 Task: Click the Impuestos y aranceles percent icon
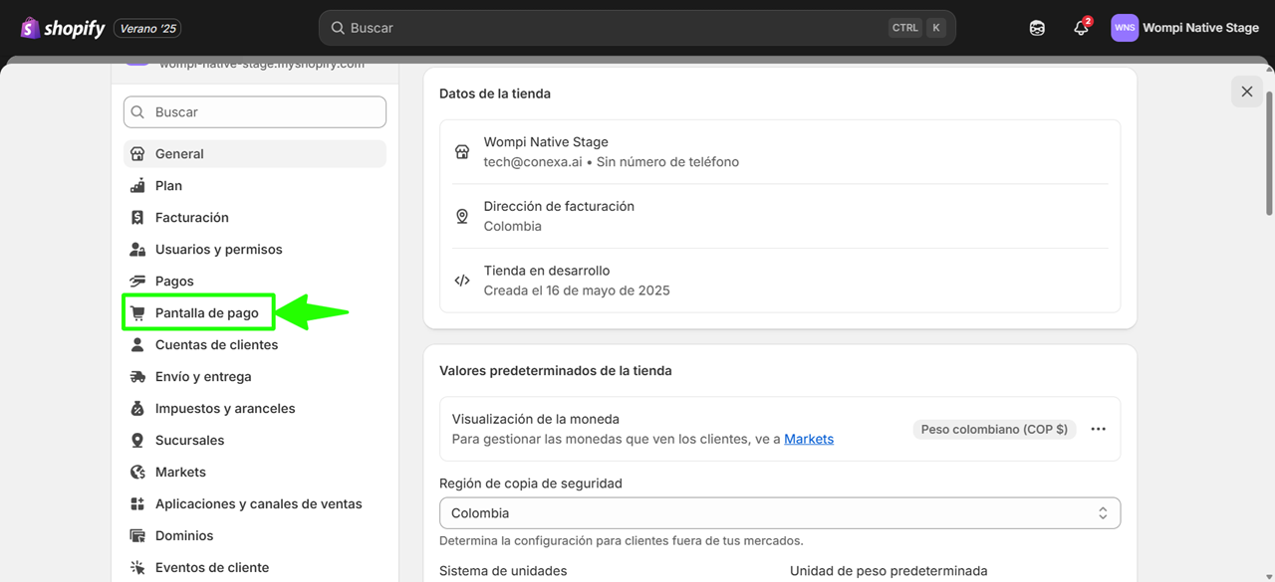(137, 408)
